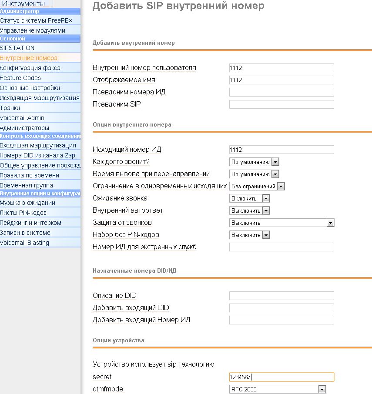Click the secret label
This screenshot has width=372, height=394.
point(102,377)
